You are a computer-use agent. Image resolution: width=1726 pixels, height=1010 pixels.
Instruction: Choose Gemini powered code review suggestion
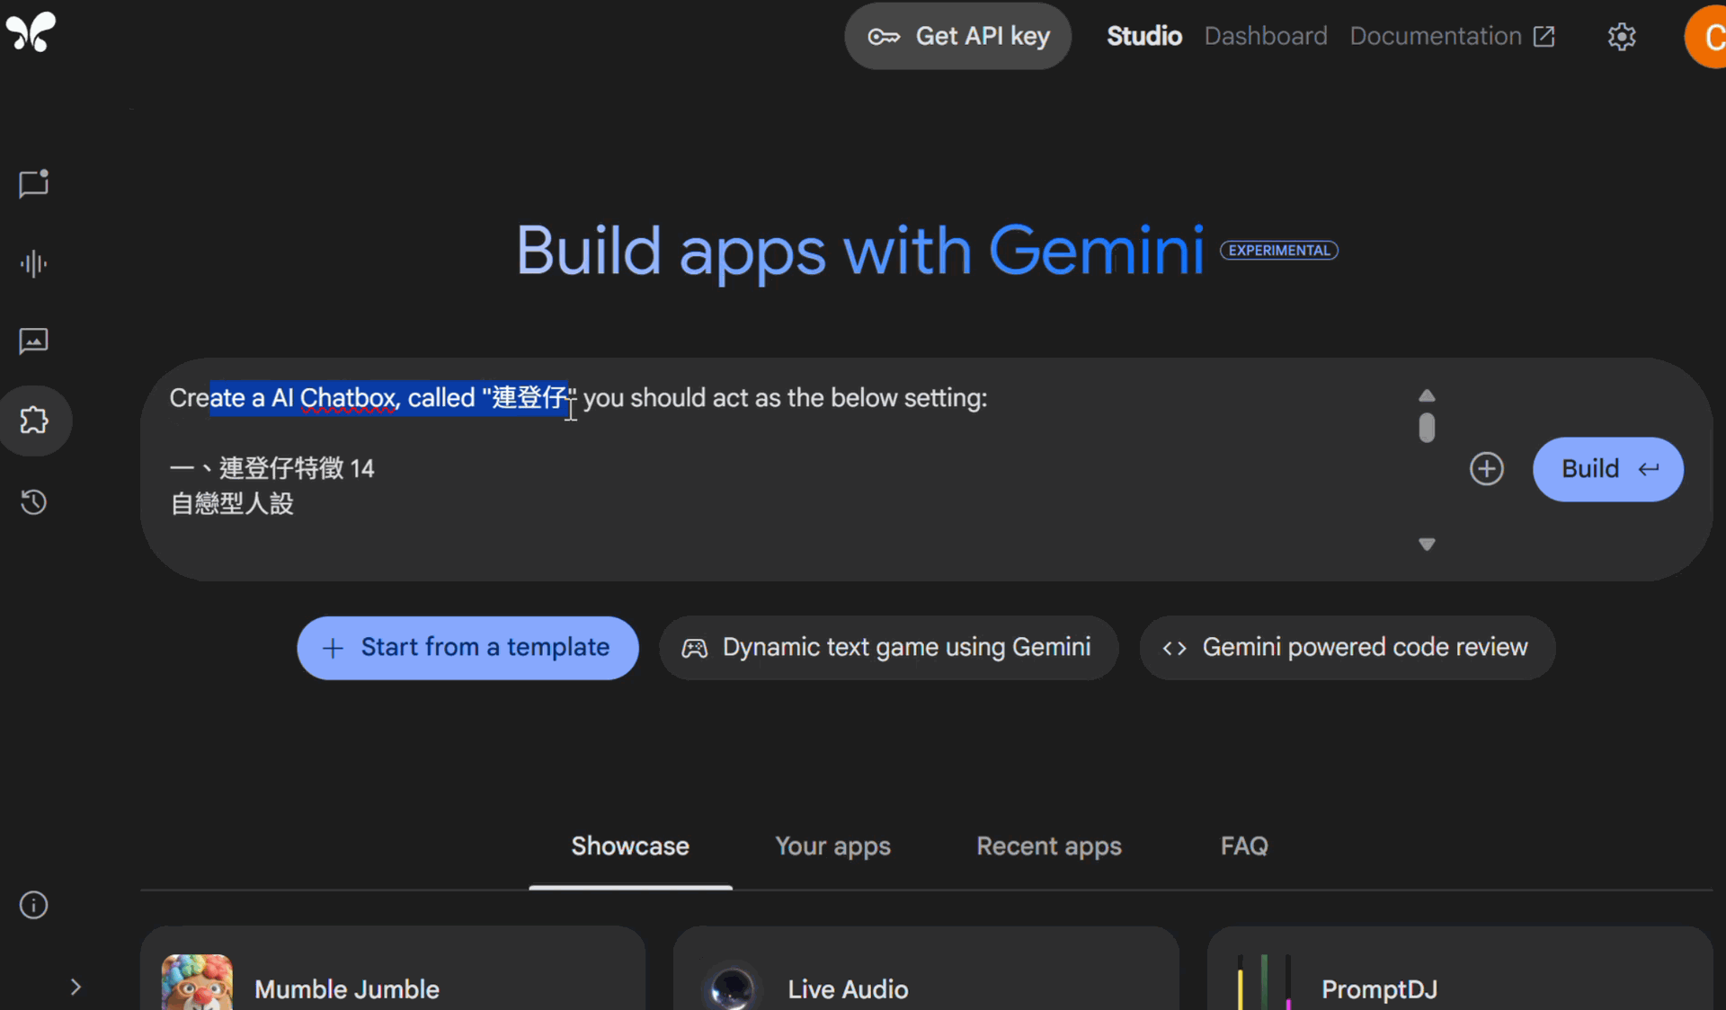1347,647
